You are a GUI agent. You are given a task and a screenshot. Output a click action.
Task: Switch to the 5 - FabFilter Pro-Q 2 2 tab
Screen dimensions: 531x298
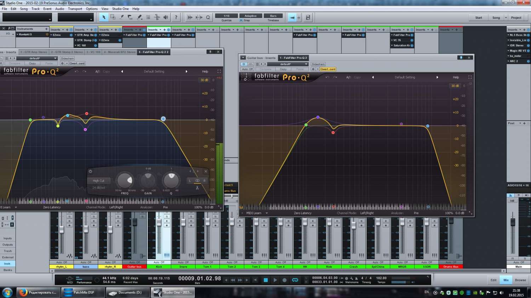click(154, 52)
